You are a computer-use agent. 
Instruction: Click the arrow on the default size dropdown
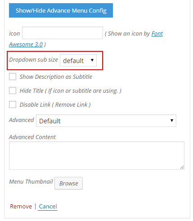(92, 60)
